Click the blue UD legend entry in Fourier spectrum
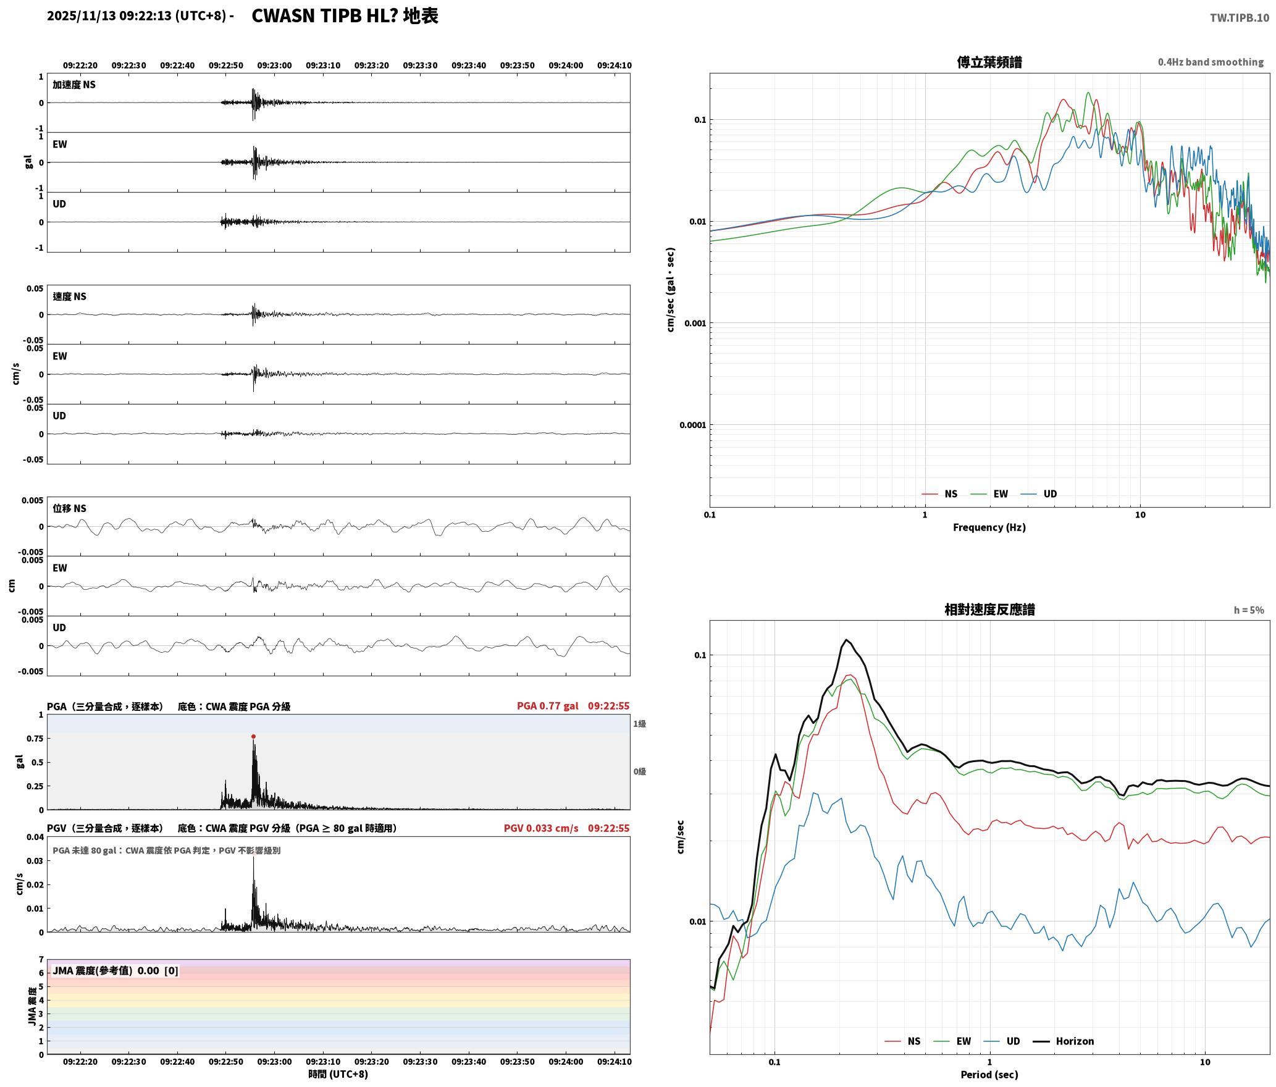Viewport: 1276px width, 1087px height. (1039, 494)
